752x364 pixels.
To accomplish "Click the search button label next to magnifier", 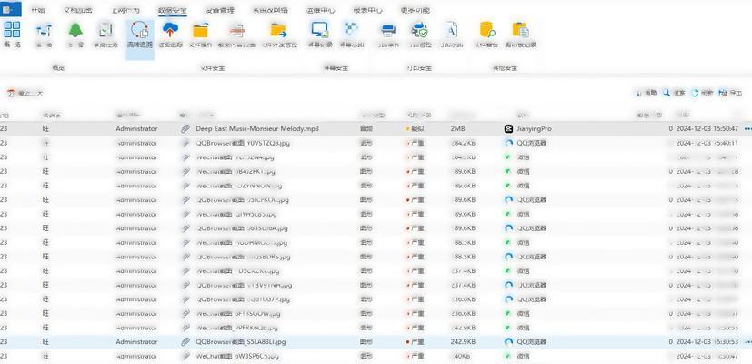I will point(678,93).
